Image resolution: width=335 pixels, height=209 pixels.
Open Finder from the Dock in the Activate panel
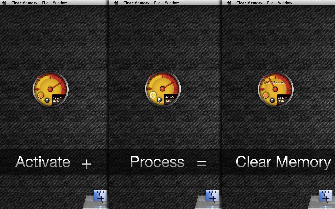pyautogui.click(x=100, y=196)
